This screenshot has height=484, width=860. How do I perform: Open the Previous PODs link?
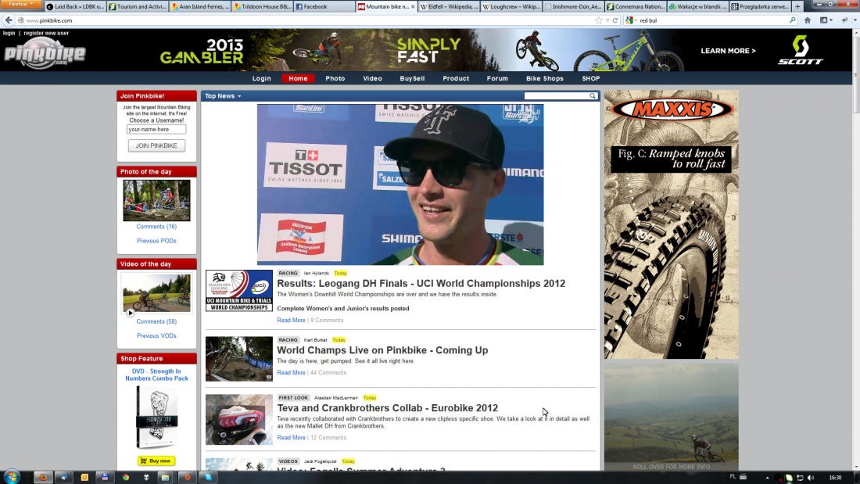[156, 241]
